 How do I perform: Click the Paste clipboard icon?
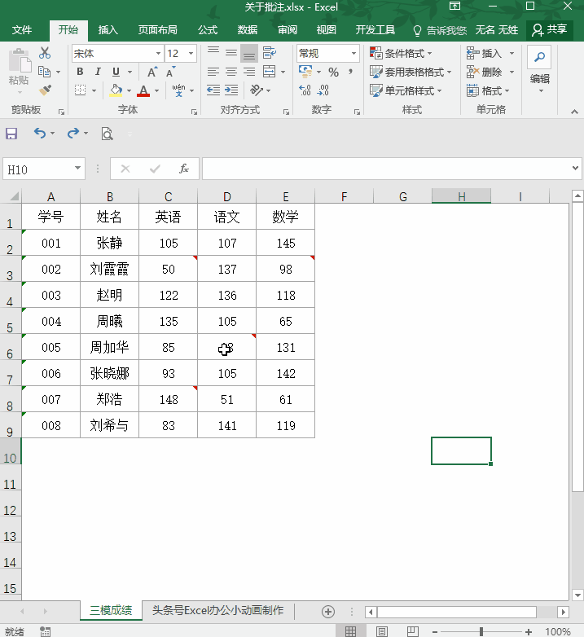point(19,60)
